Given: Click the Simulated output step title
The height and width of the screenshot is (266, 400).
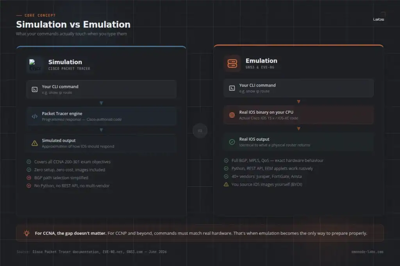Looking at the screenshot, I should (59, 140).
